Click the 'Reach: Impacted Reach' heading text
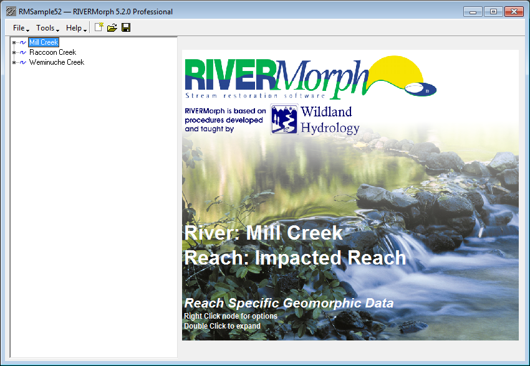 [295, 258]
